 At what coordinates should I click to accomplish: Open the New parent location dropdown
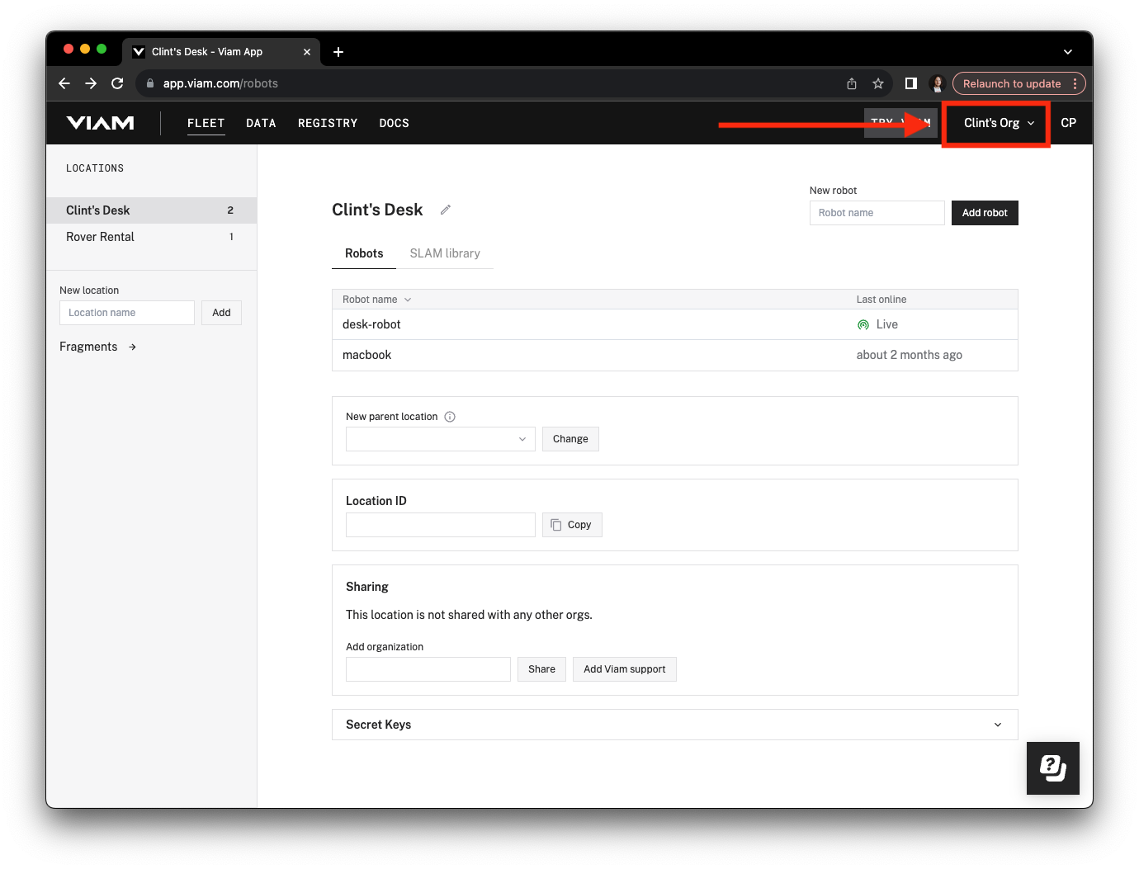coord(440,438)
